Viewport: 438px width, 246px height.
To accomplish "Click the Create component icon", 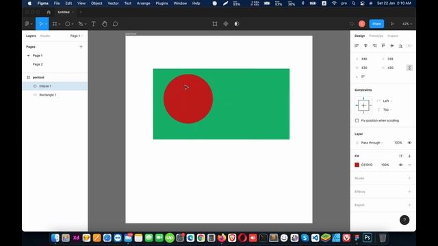I will pyautogui.click(x=226, y=24).
